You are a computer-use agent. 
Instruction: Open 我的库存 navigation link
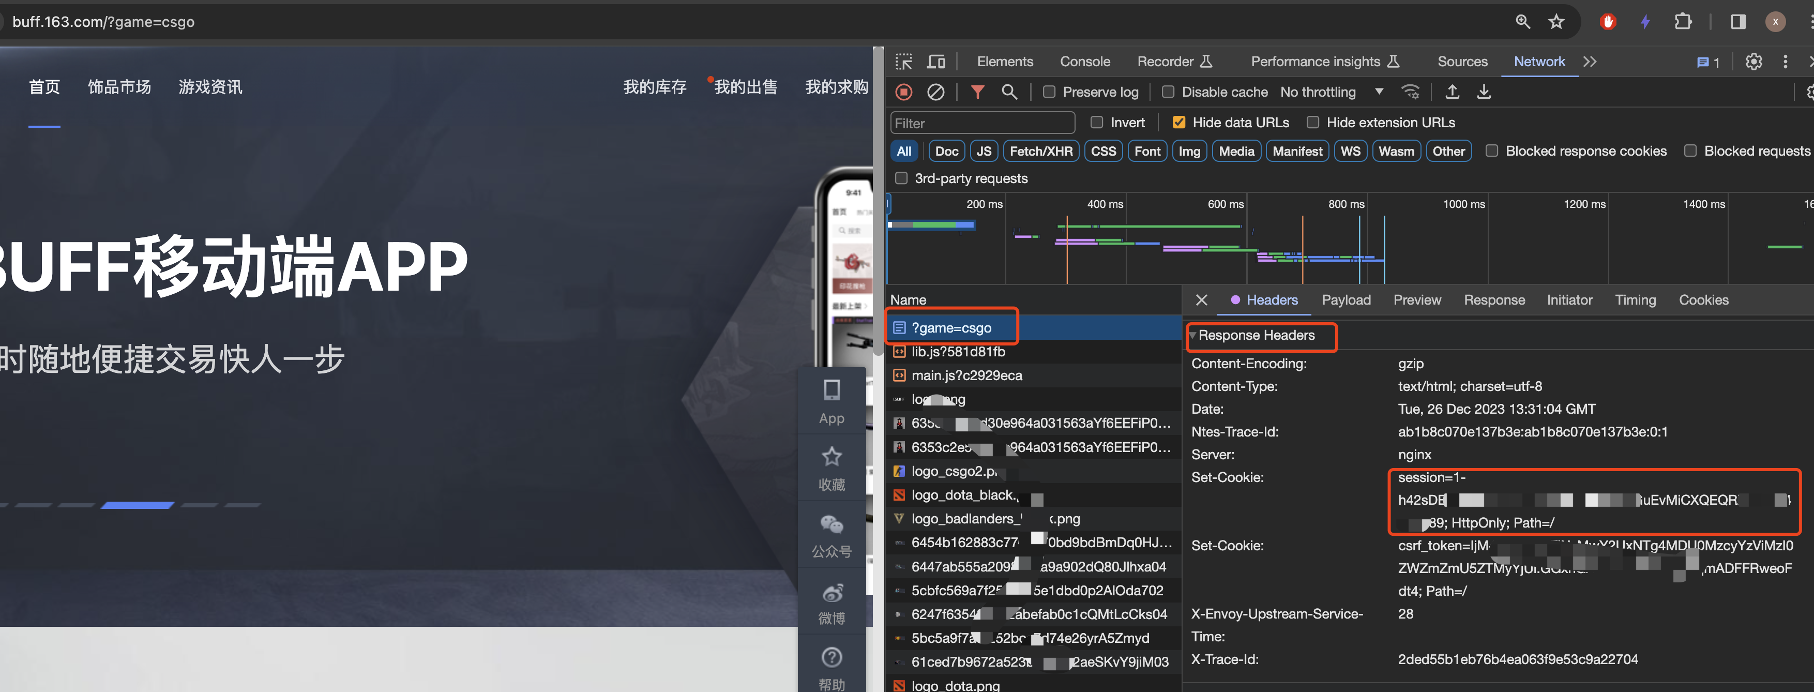coord(654,87)
